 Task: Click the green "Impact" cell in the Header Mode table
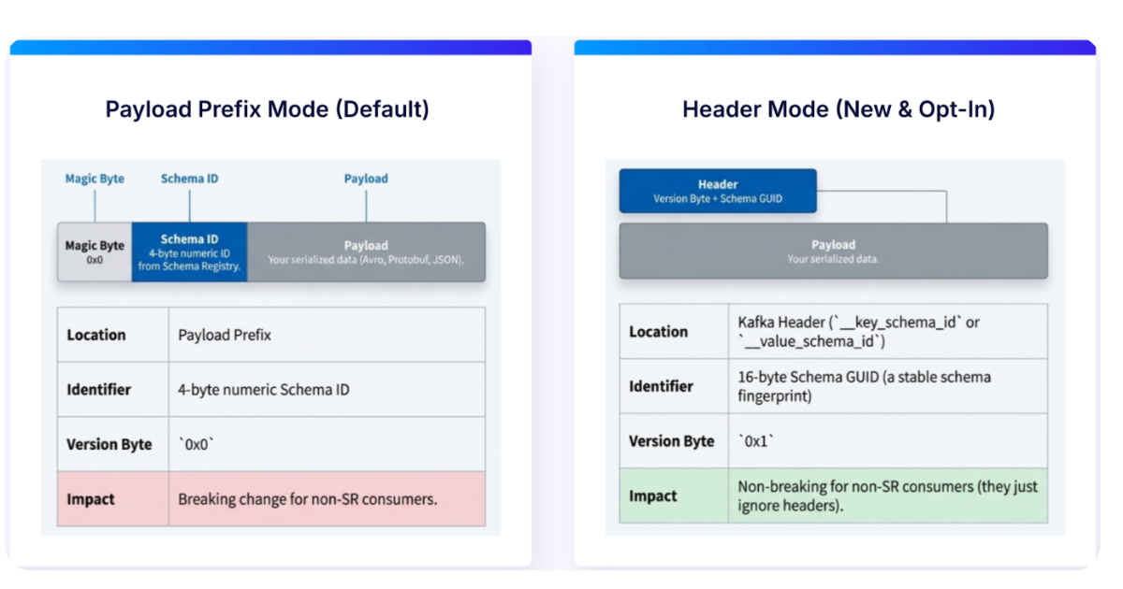(674, 496)
